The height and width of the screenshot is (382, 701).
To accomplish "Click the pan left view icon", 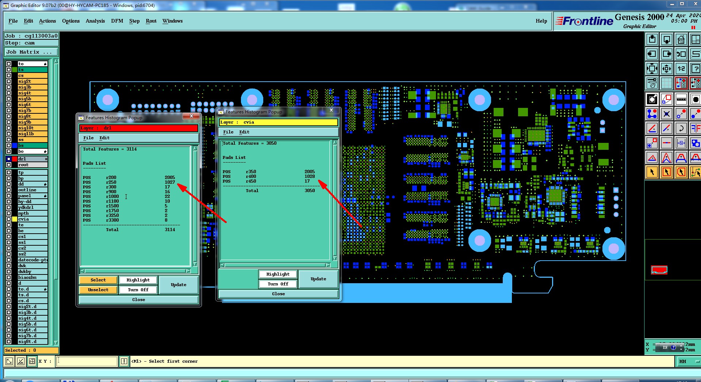I will tap(652, 54).
